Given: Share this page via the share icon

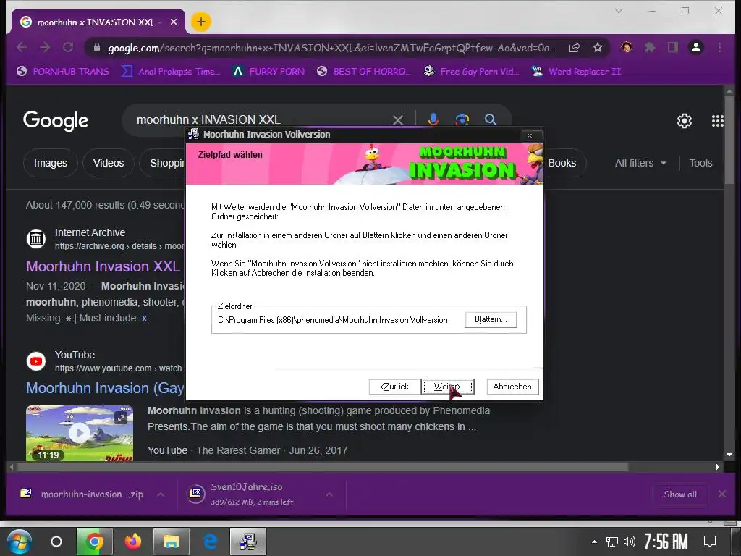Looking at the screenshot, I should coord(575,47).
